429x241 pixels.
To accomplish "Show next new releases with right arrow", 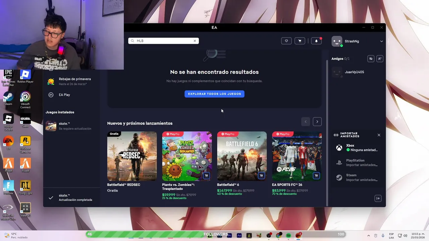I will (x=317, y=122).
